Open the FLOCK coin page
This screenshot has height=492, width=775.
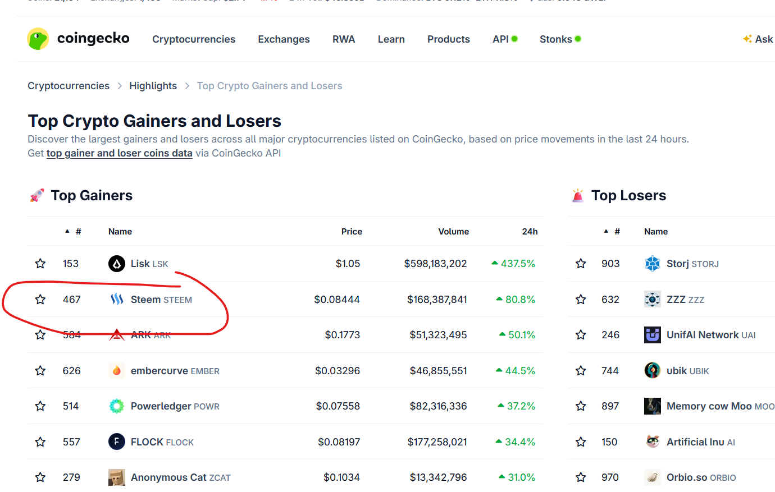click(162, 442)
